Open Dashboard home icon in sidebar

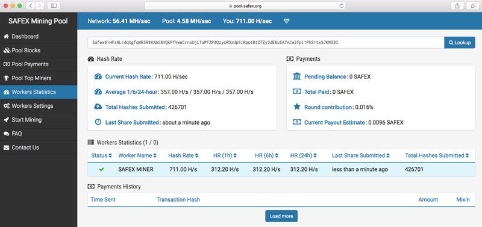pos(6,37)
